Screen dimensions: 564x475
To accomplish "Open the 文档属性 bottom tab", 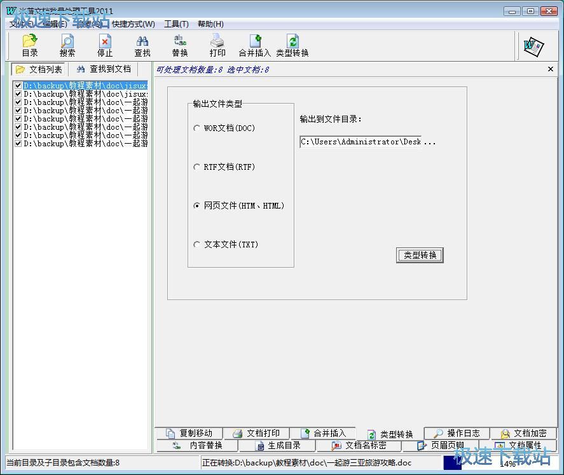I will click(x=519, y=445).
